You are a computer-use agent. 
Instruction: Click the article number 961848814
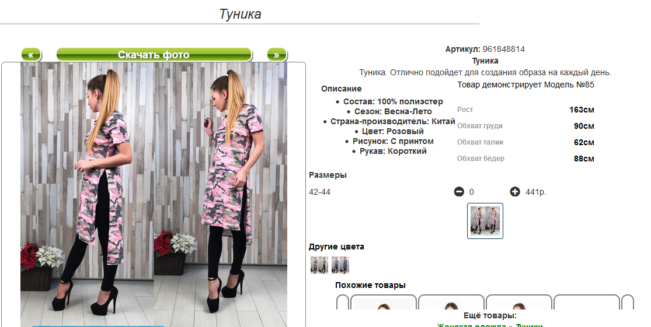coord(504,49)
